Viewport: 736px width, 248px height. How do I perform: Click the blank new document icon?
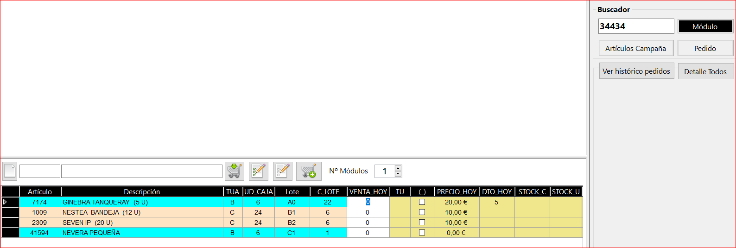click(x=10, y=171)
